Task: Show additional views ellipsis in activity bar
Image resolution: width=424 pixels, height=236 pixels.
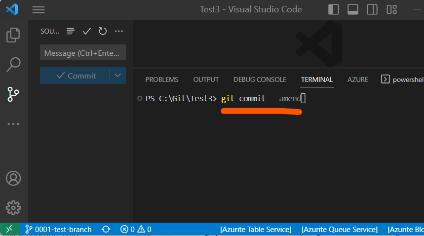Action: [13, 124]
